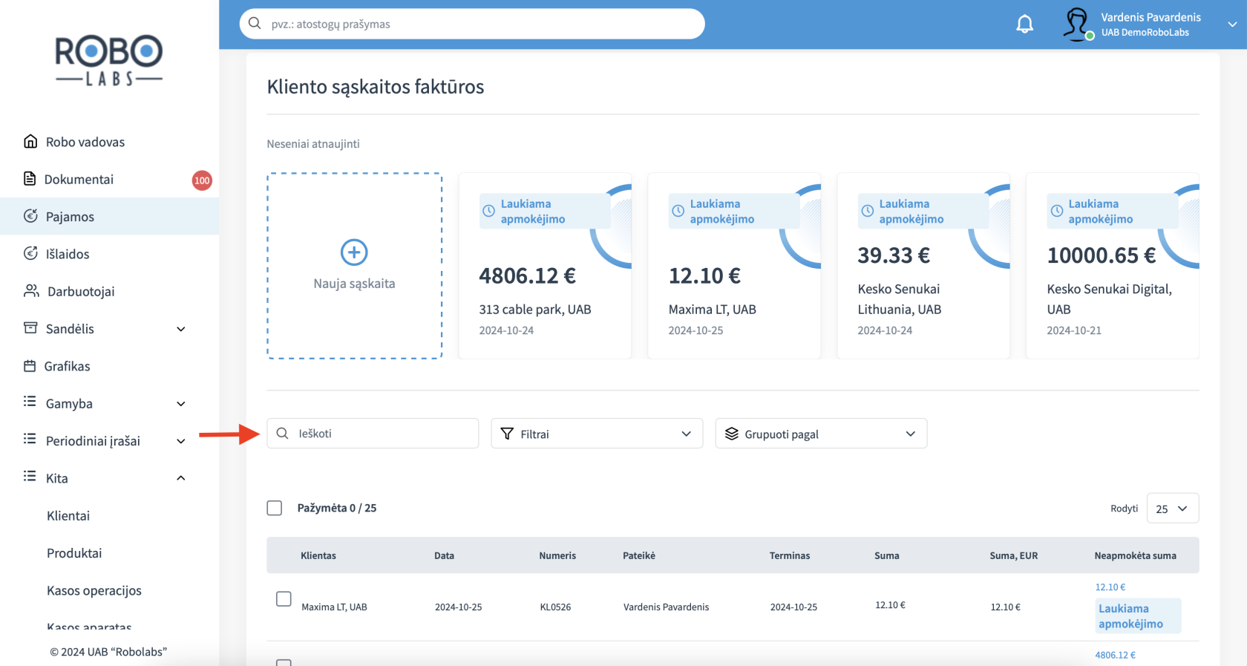Collapse the Kita submenu chevron
Image resolution: width=1247 pixels, height=666 pixels.
coord(181,478)
